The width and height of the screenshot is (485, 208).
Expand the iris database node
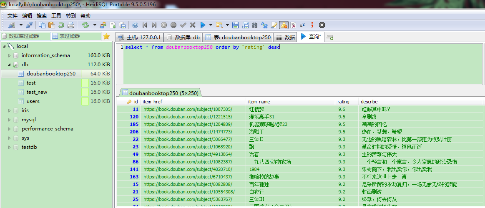click(9, 110)
